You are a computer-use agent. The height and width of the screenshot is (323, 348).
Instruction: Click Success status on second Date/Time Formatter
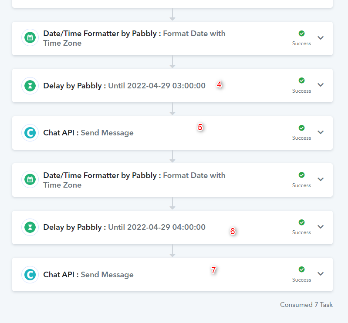301,185
